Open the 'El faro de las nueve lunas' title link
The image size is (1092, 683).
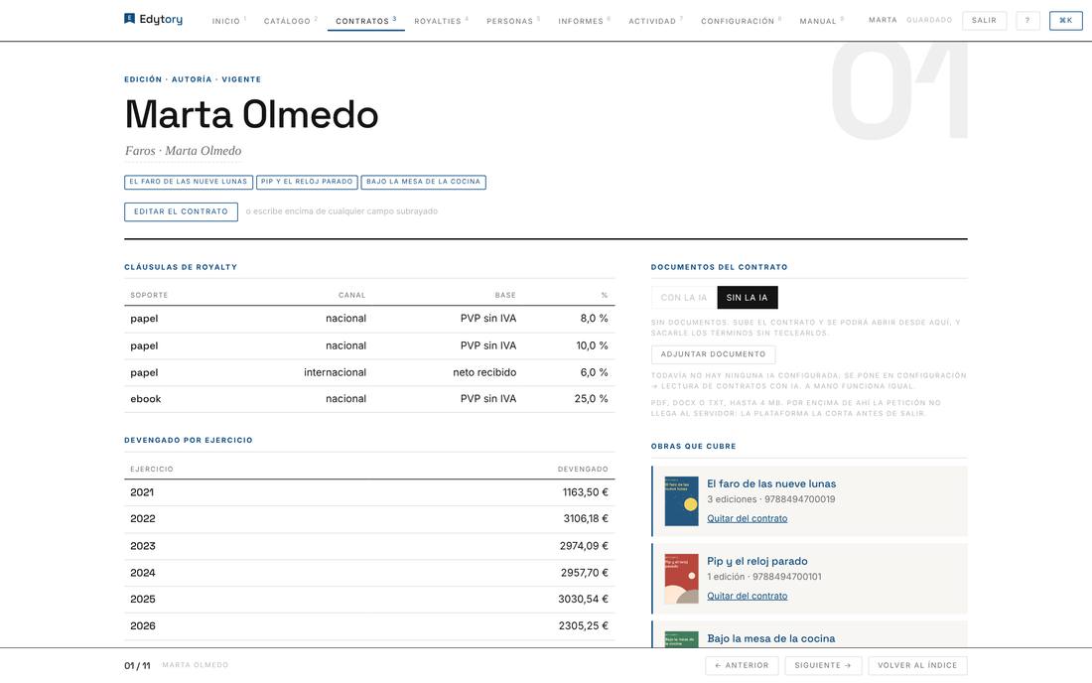pos(771,483)
